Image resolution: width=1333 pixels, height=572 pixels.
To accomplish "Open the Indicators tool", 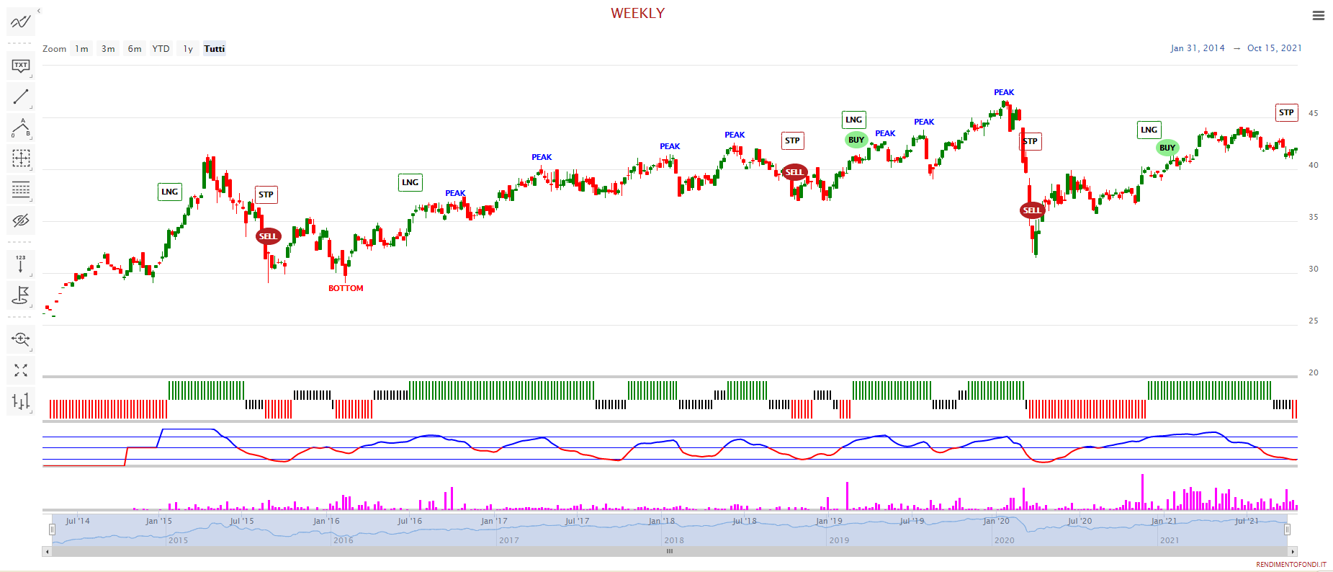I will 20,22.
